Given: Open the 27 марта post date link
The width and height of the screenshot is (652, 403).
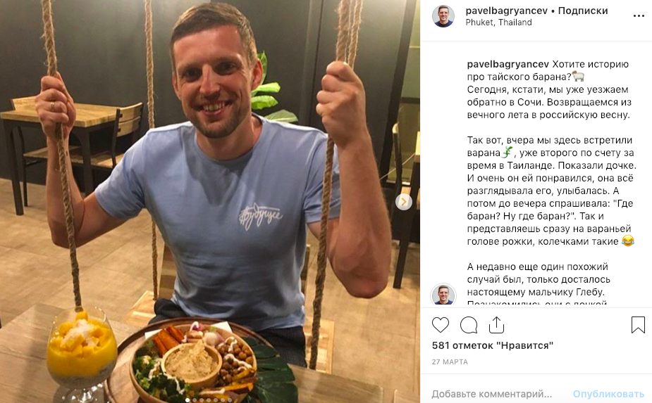Looking at the screenshot, I should 450,362.
